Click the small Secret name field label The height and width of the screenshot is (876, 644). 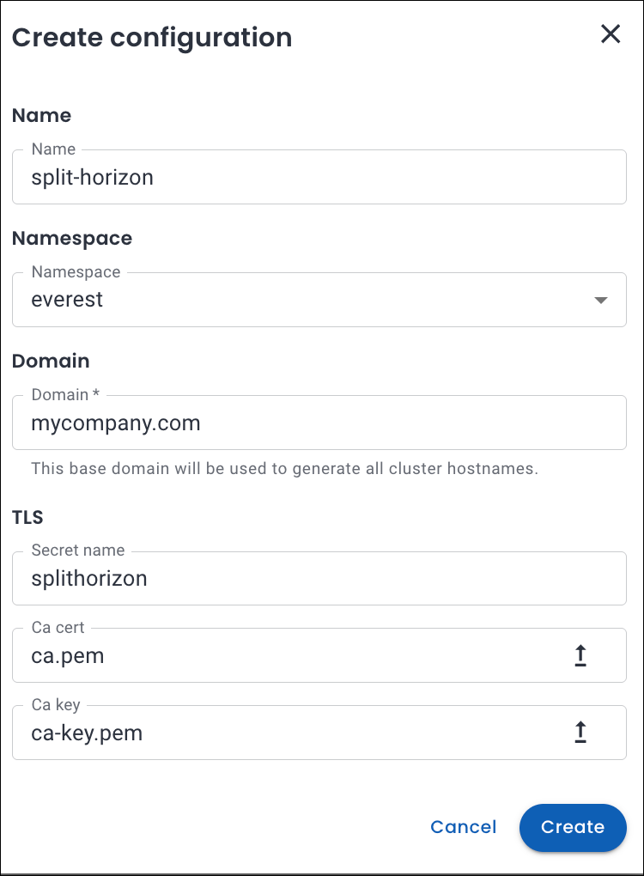78,551
